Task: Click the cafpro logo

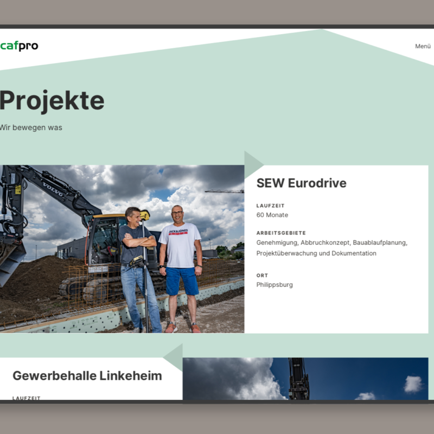Action: pyautogui.click(x=19, y=46)
